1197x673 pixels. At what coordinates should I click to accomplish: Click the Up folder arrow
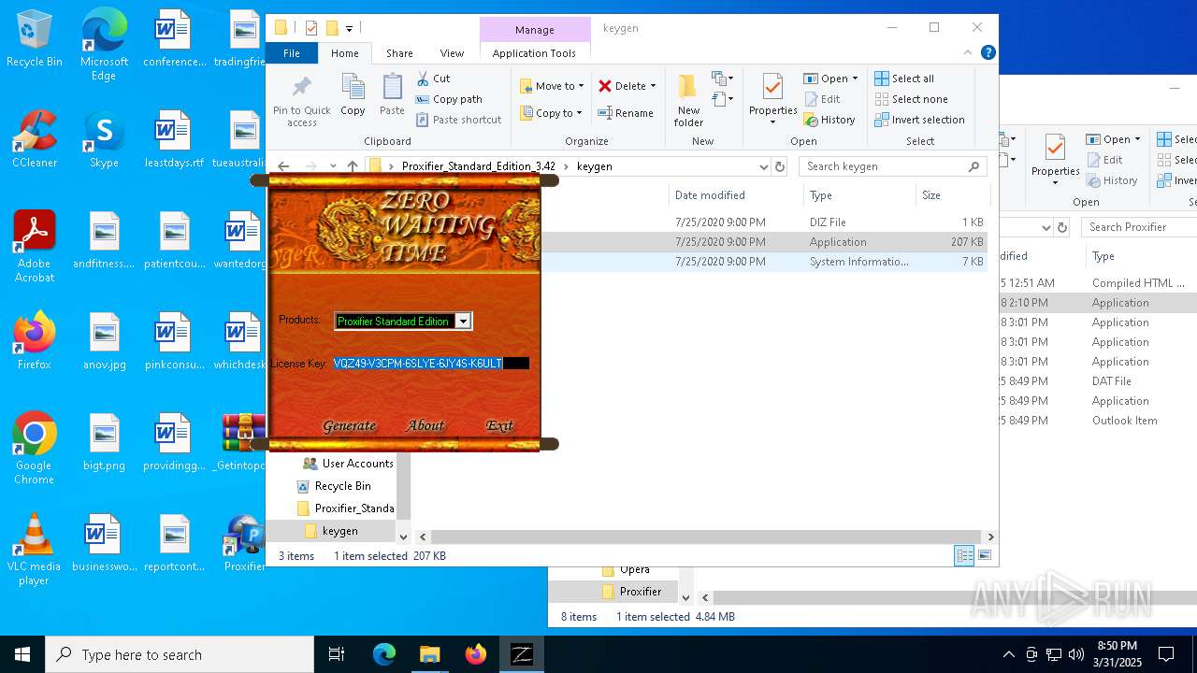[x=353, y=166]
